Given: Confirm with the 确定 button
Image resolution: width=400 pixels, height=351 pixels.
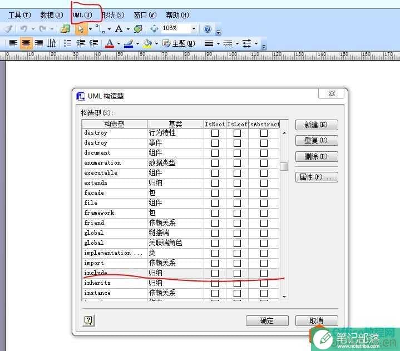Looking at the screenshot, I should pyautogui.click(x=267, y=320).
